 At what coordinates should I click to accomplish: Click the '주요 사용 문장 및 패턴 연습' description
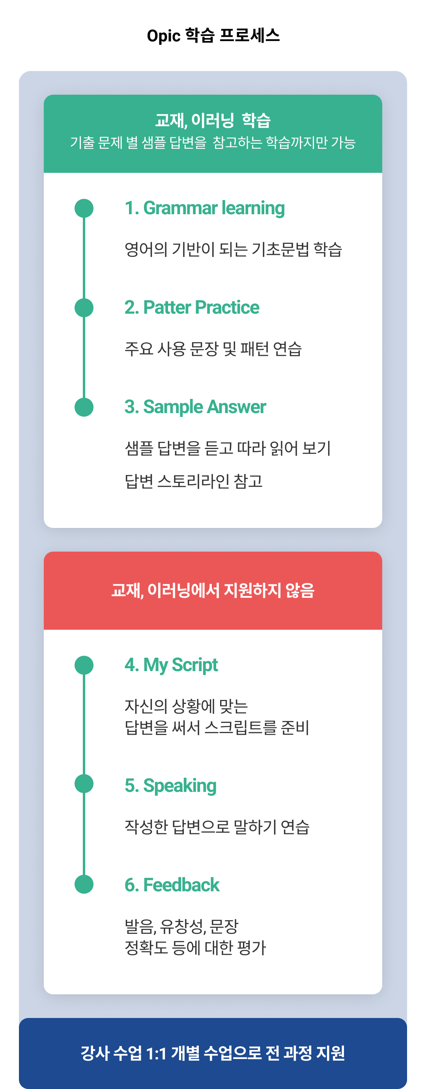pos(213,349)
